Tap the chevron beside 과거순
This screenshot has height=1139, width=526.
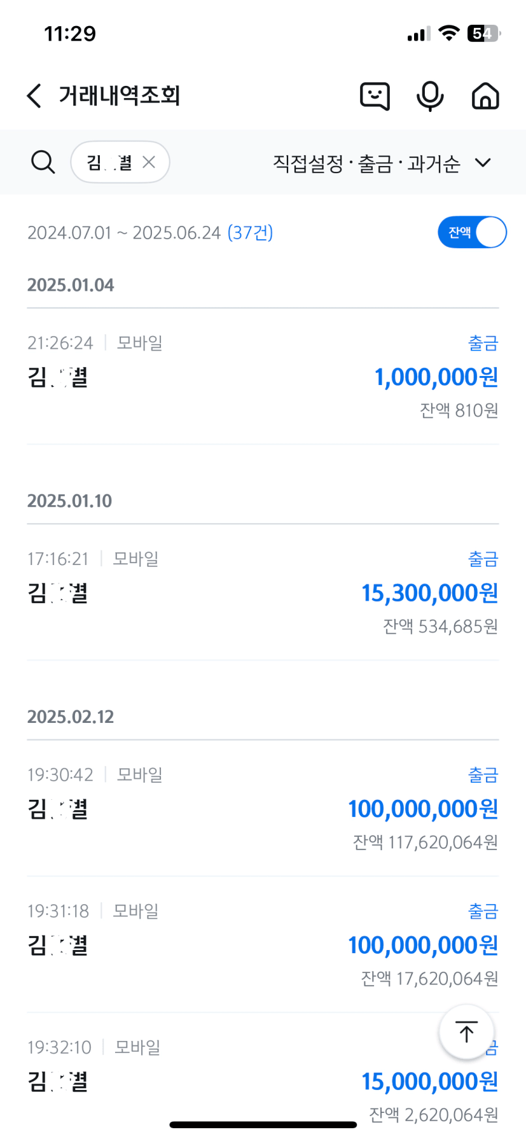pos(483,163)
